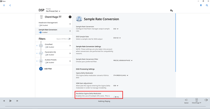Open search with the magnifier icon

click(x=207, y=5)
